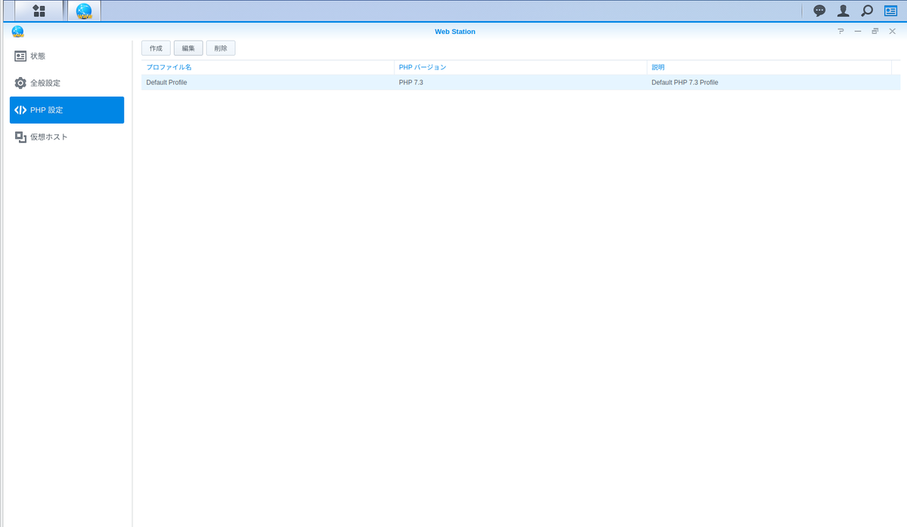Sort by the 説明 column header
Viewport: 907px width, 527px height.
tap(769, 67)
